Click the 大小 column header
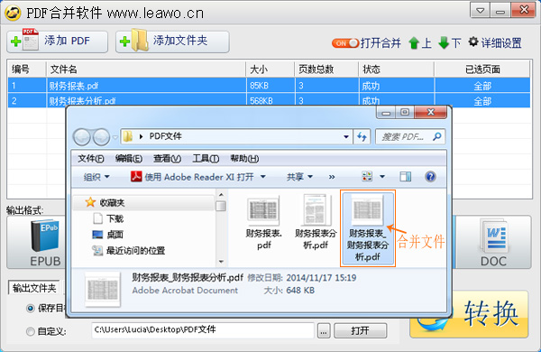Screen dimensions: 541x352 pyautogui.click(x=270, y=69)
